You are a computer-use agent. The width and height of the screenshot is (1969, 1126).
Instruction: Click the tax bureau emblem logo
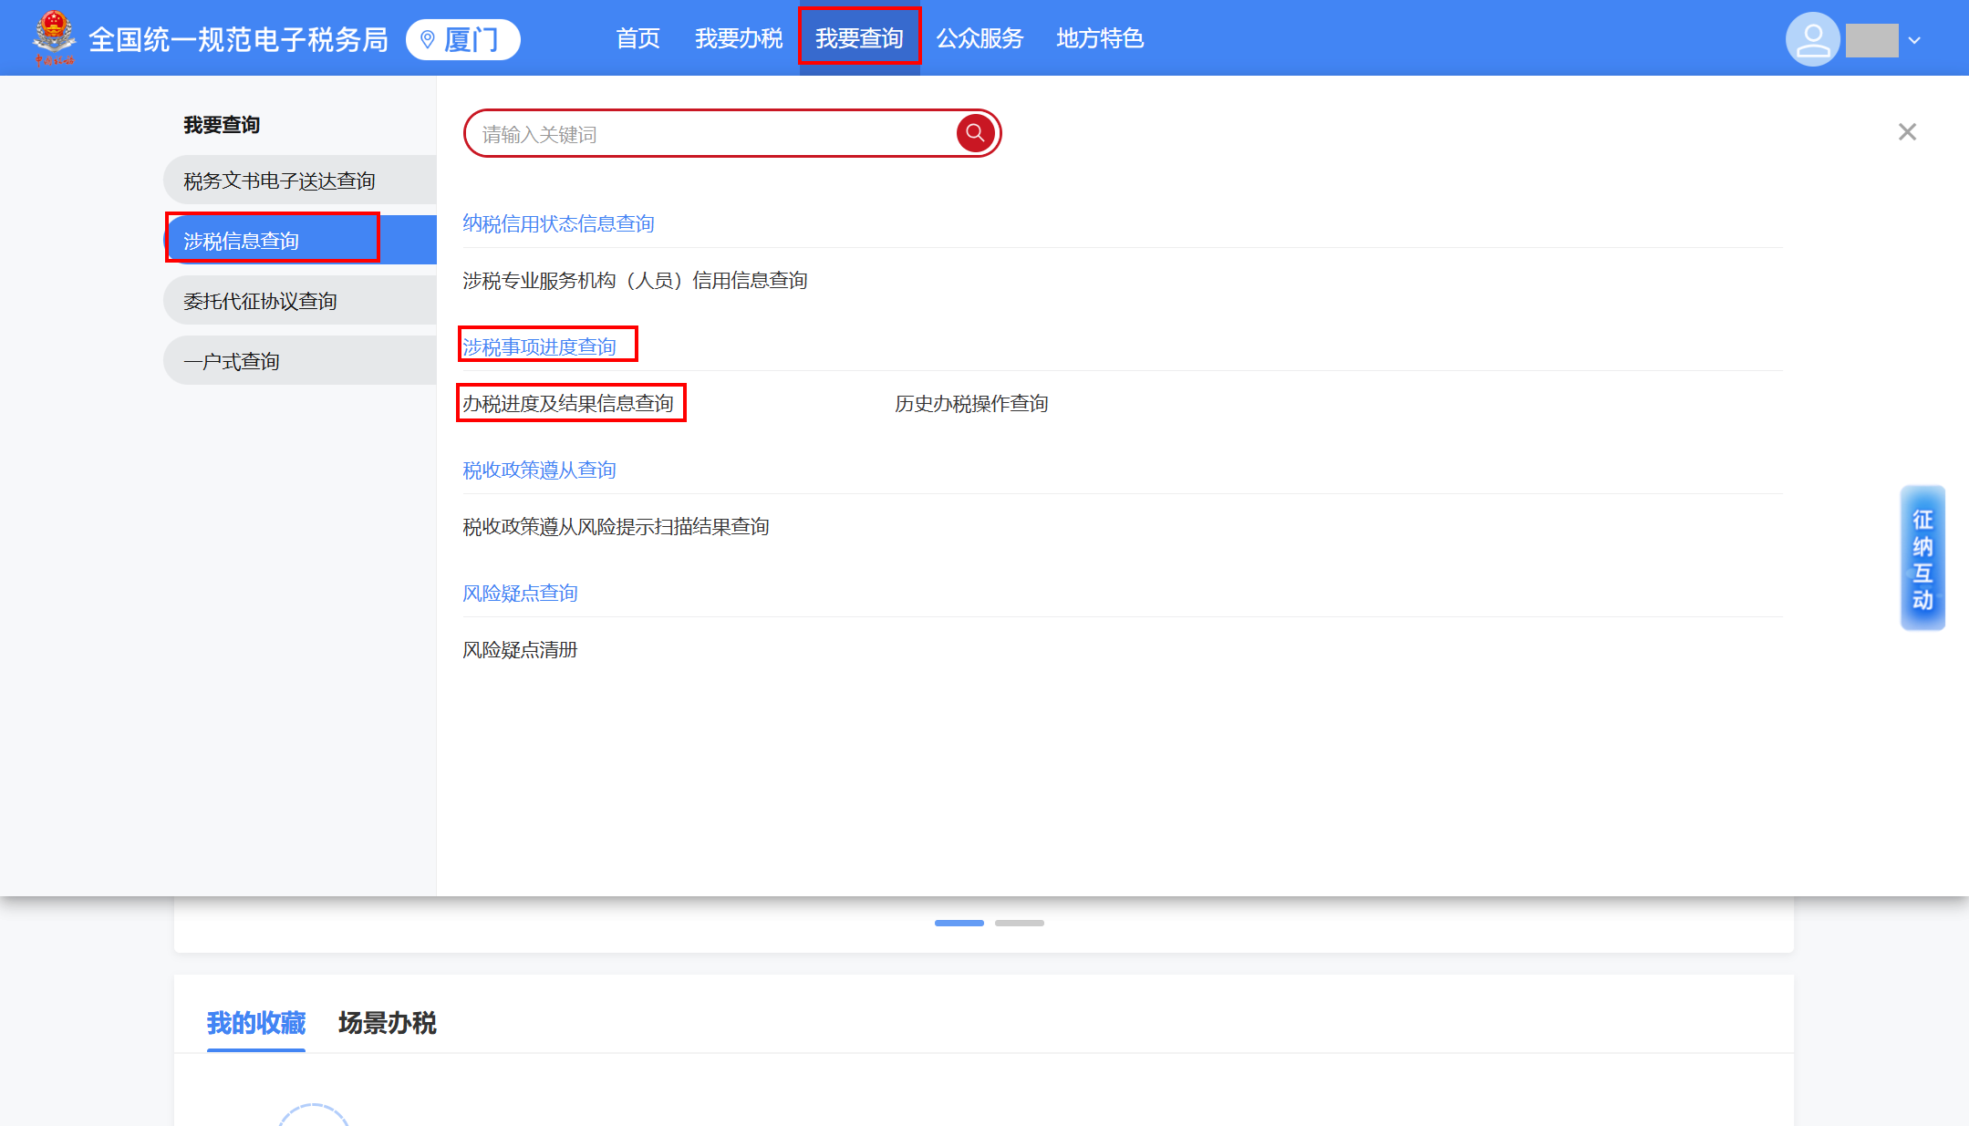point(55,36)
